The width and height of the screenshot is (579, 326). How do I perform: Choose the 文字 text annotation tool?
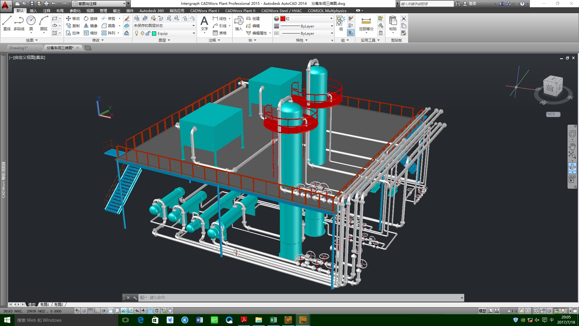tap(204, 23)
